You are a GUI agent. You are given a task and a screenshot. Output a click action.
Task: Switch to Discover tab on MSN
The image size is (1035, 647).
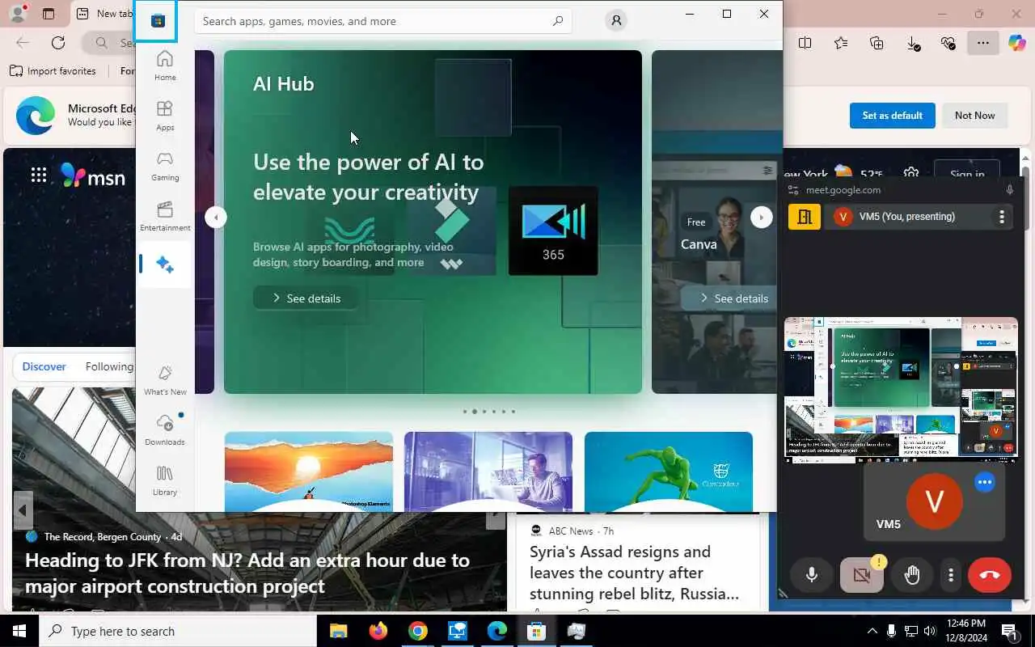click(44, 366)
